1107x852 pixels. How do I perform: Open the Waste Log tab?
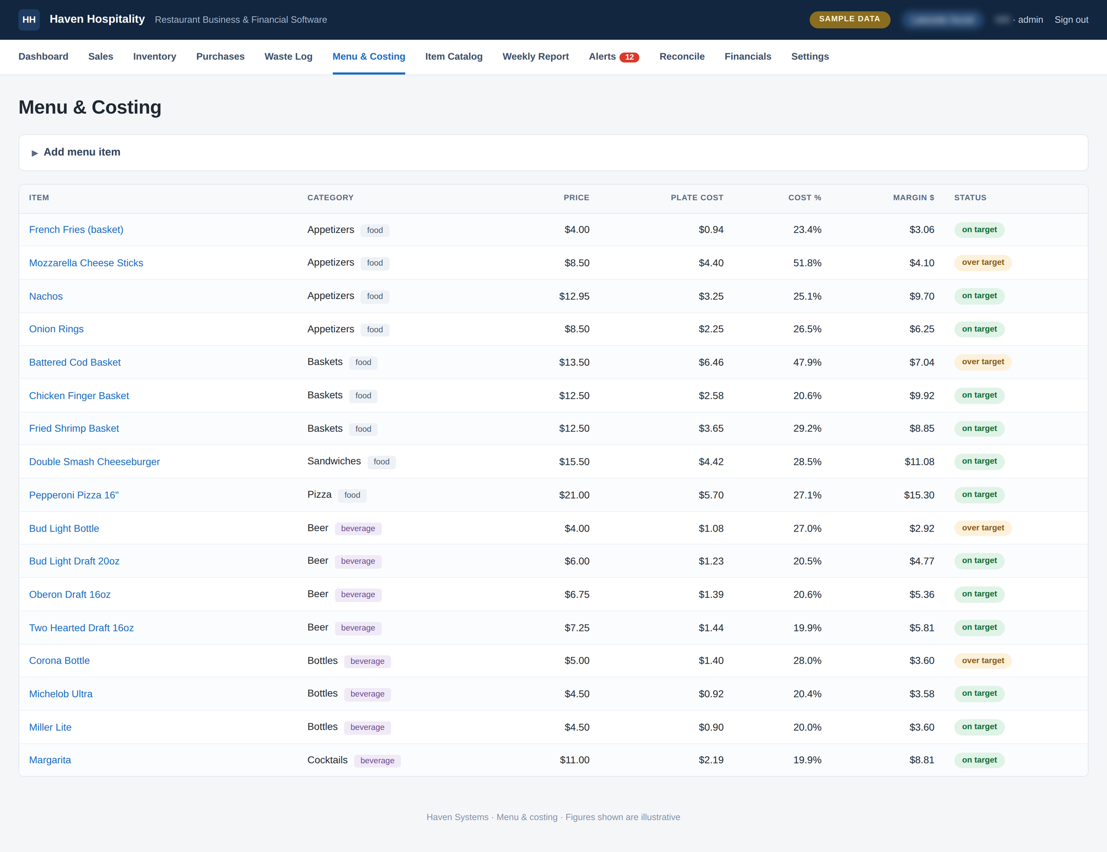[288, 57]
